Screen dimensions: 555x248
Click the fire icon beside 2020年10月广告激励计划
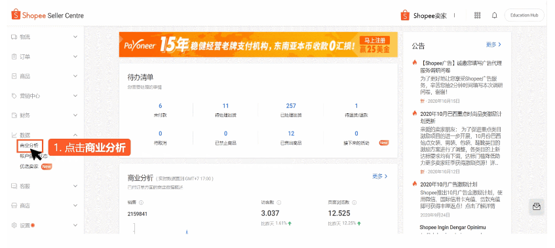(415, 184)
